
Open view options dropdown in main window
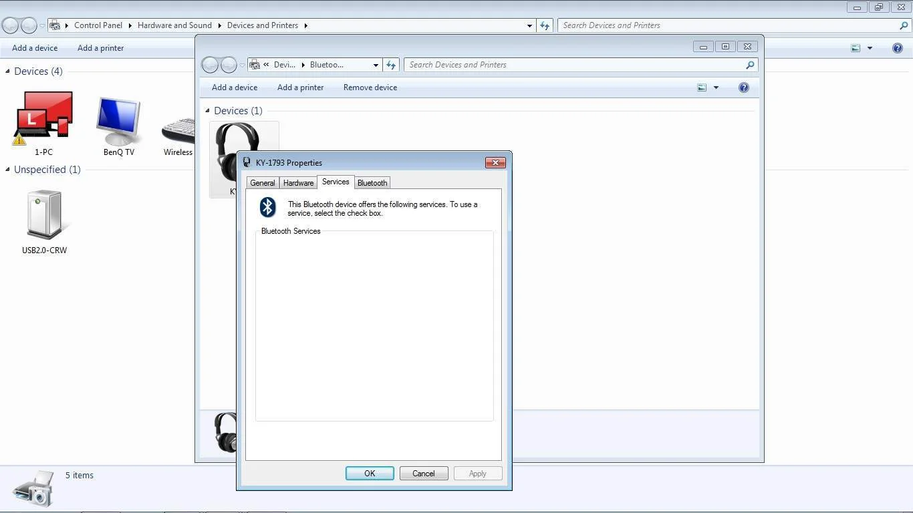pos(870,48)
